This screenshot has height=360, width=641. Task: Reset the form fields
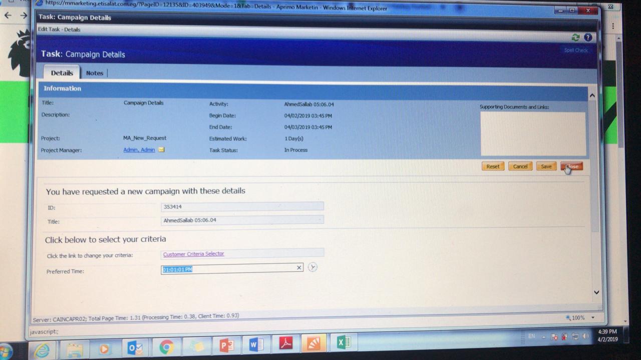coord(492,166)
